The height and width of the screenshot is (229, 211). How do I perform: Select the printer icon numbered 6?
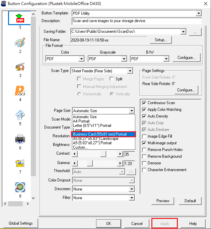coord(20,139)
